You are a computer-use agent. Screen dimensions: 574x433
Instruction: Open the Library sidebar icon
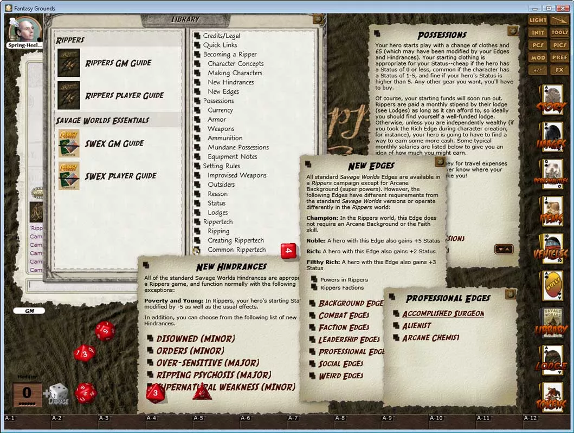pyautogui.click(x=552, y=323)
